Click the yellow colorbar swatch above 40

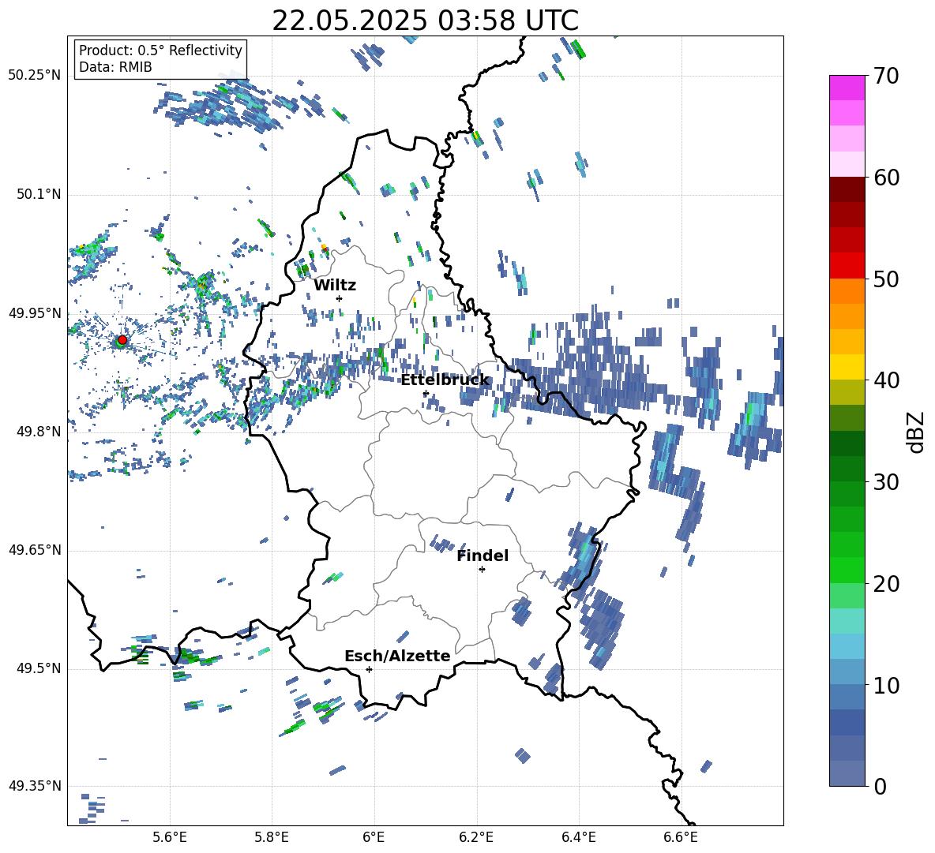pyautogui.click(x=847, y=367)
